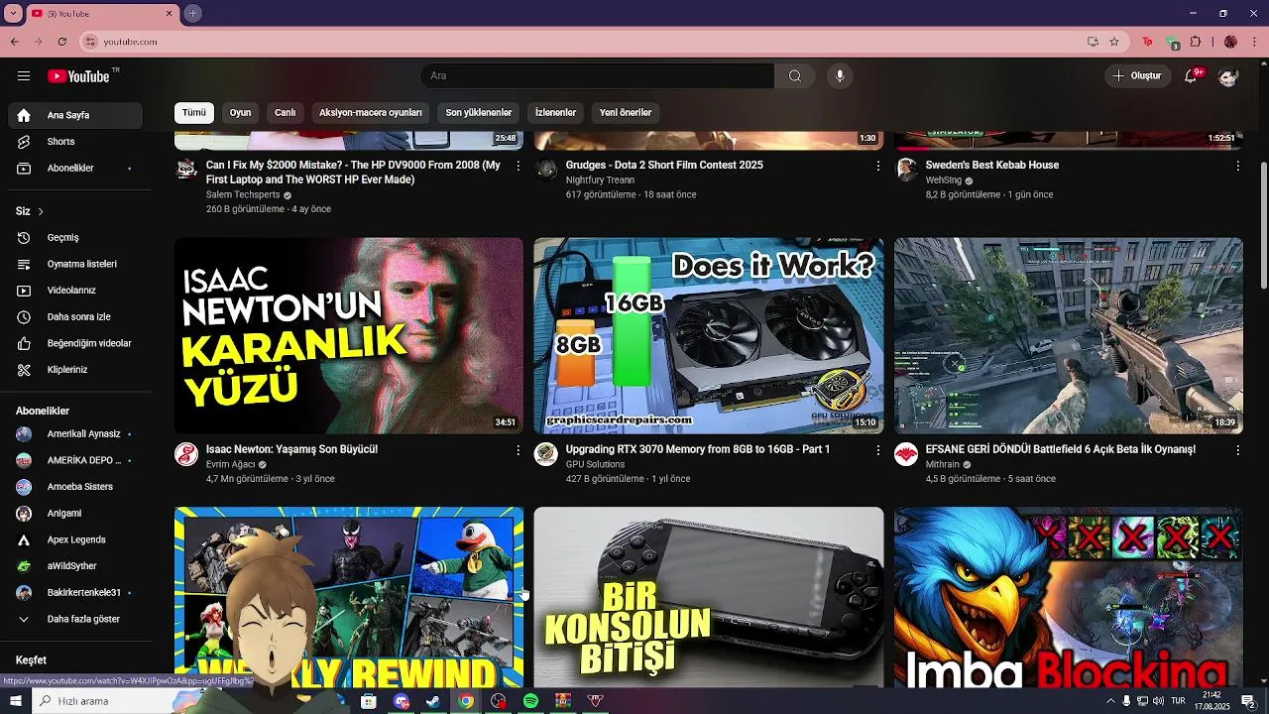Open Ana Sayfa home
The height and width of the screenshot is (714, 1269).
[75, 115]
